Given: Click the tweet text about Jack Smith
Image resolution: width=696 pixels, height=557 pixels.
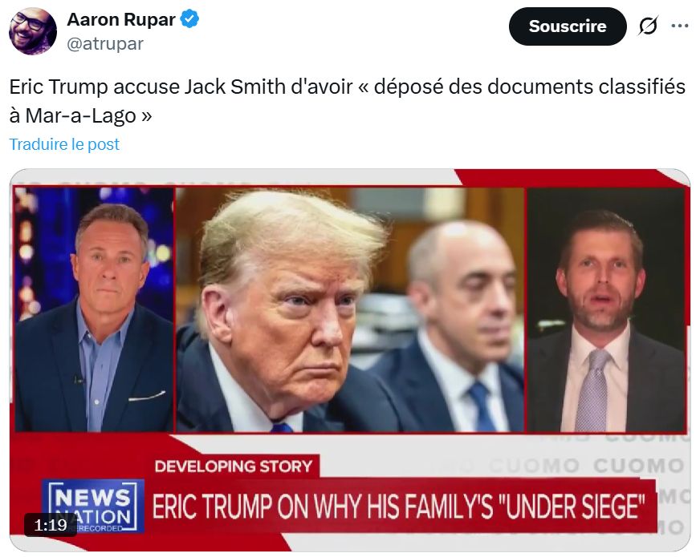Looking at the screenshot, I should click(347, 101).
